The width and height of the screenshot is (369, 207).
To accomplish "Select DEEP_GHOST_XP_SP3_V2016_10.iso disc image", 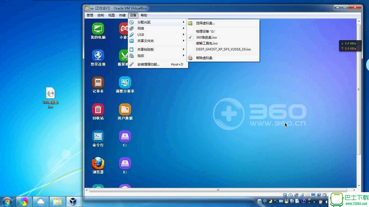I will (223, 49).
